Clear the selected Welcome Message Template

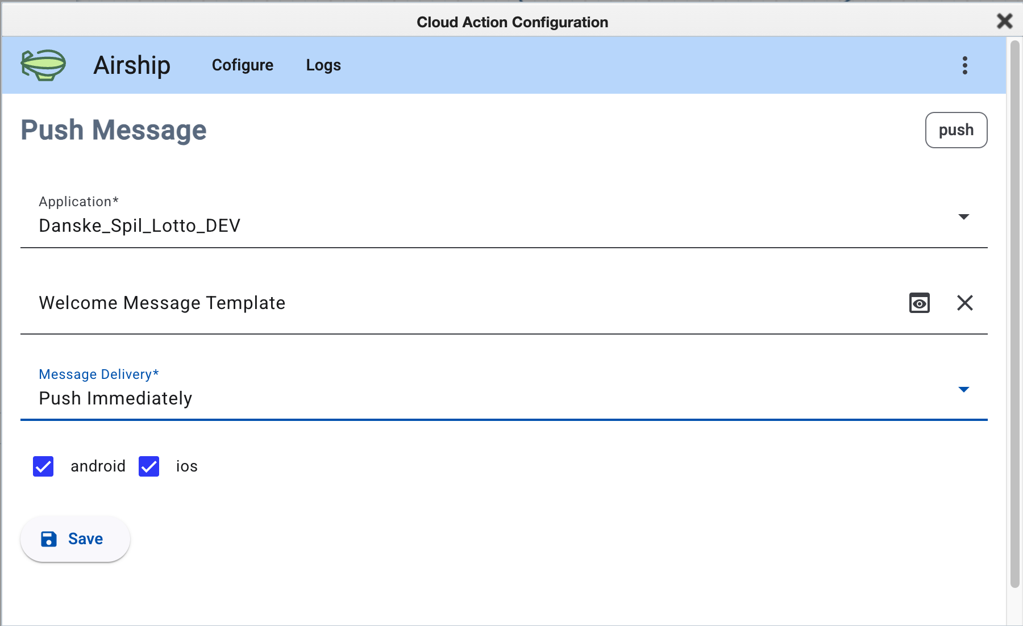(964, 303)
